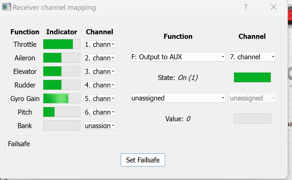Click the help question mark button
This screenshot has height=180, width=292.
point(246,7)
